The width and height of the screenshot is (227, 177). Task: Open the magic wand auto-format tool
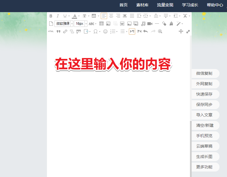(178, 24)
